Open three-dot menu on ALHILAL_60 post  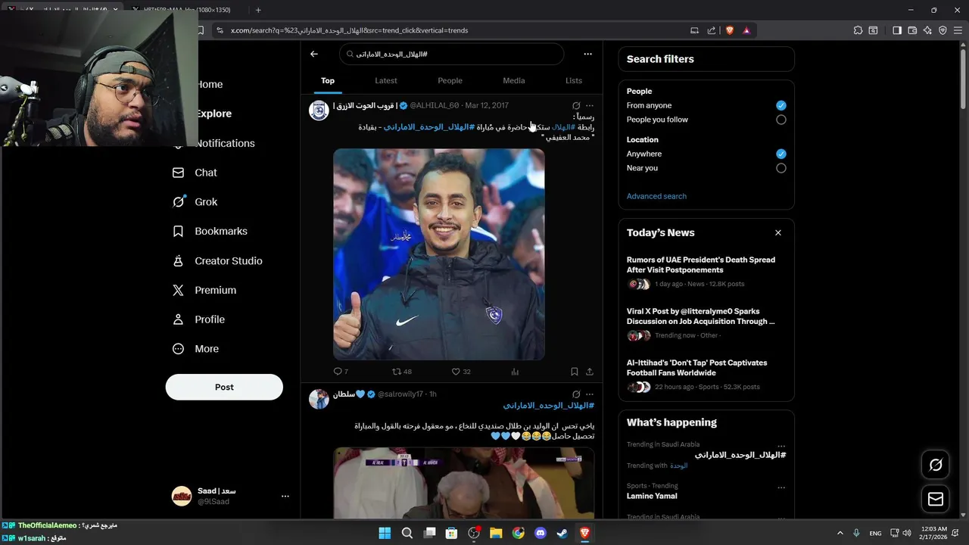coord(590,105)
